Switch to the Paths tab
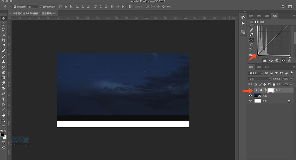The height and width of the screenshot is (160, 296). (x=266, y=67)
